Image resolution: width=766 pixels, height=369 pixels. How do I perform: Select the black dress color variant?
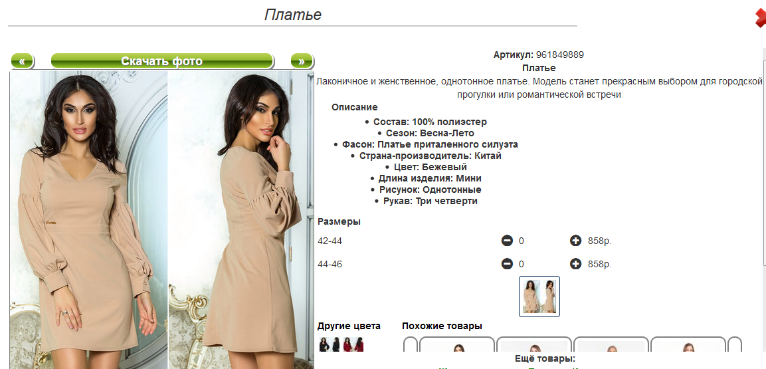tap(330, 344)
